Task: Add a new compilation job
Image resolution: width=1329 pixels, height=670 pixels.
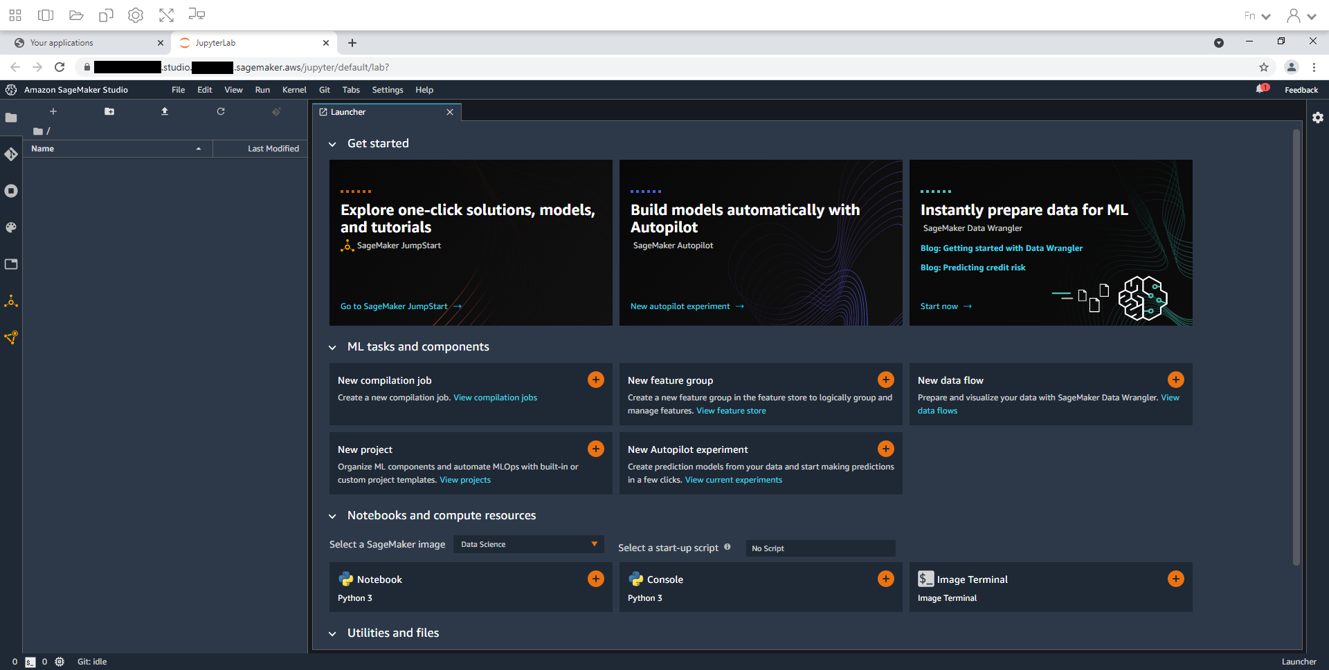Action: tap(596, 380)
